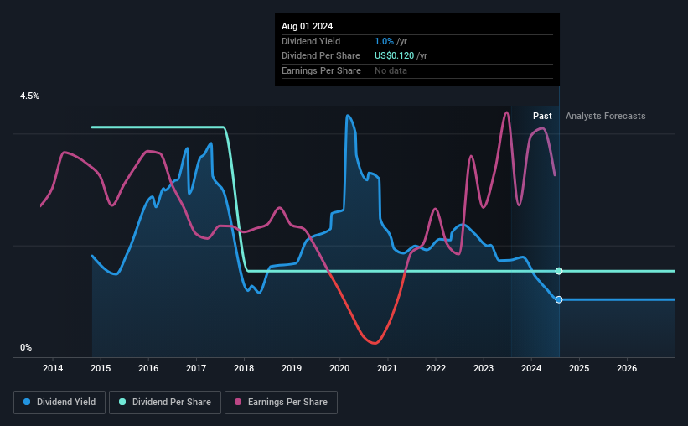
Task: Click the 2015 x-axis label
Action: pos(101,368)
